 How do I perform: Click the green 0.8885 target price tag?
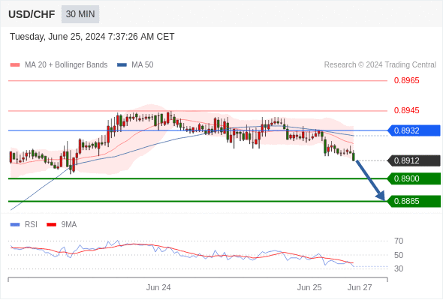pos(414,201)
